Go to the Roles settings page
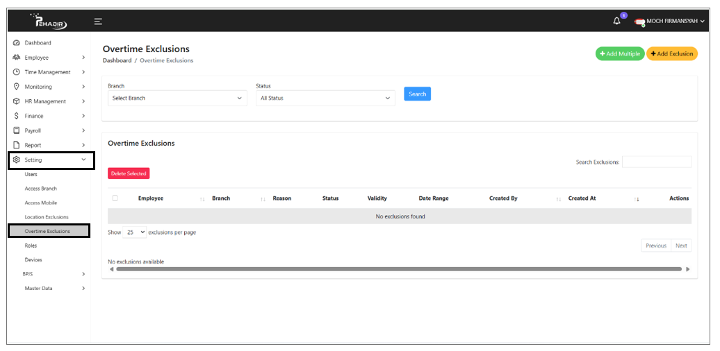The image size is (720, 351). (x=31, y=246)
